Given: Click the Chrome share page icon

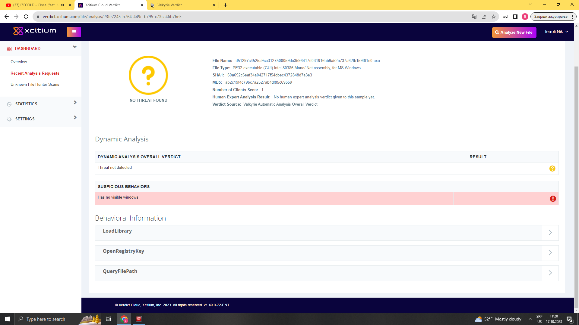Looking at the screenshot, I should (484, 17).
